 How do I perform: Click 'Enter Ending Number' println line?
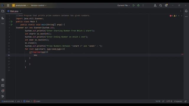[x=56, y=37]
